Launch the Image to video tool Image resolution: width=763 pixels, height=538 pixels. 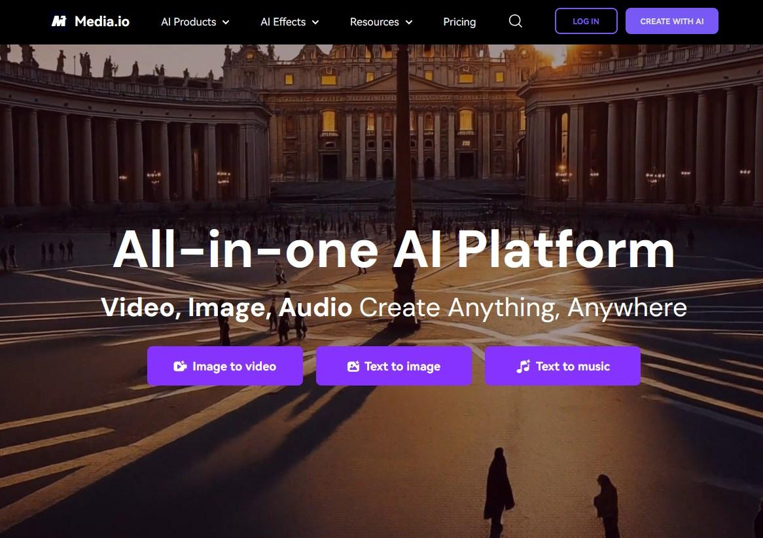tap(225, 366)
